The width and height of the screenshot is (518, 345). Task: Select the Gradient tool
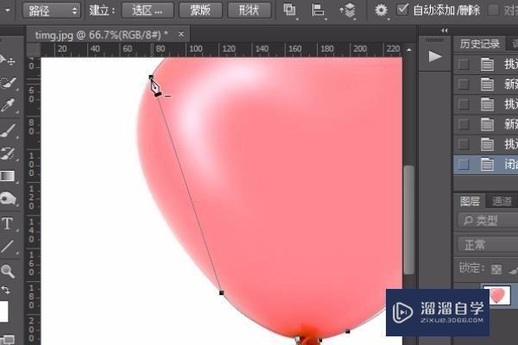click(x=8, y=176)
